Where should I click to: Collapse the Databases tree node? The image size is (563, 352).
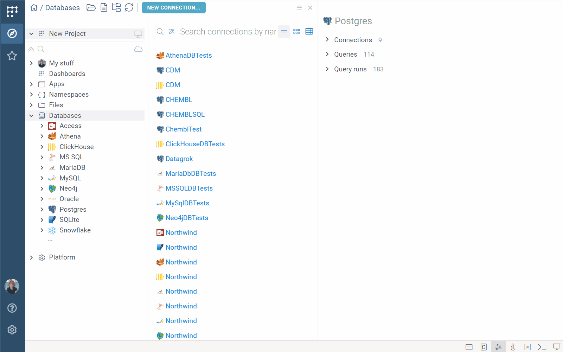31,116
